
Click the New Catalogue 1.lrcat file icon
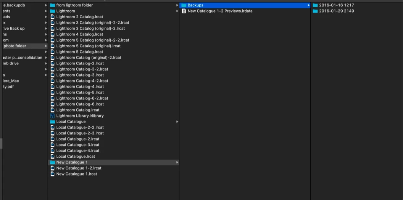52,174
